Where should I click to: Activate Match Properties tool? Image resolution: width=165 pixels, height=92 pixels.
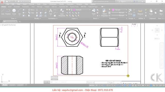pyautogui.click(x=104, y=13)
